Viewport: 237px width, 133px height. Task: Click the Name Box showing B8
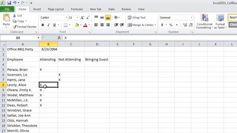(18, 38)
